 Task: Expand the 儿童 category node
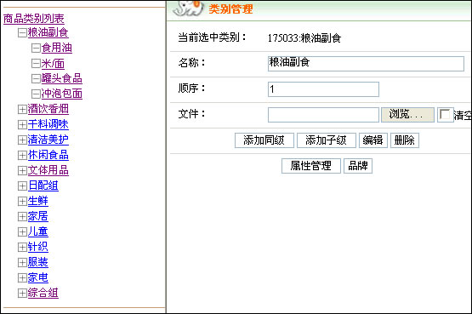22,231
